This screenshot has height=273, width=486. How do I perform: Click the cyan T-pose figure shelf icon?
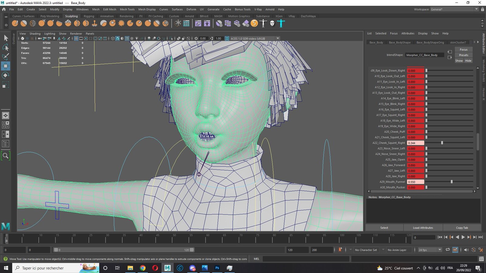[281, 23]
